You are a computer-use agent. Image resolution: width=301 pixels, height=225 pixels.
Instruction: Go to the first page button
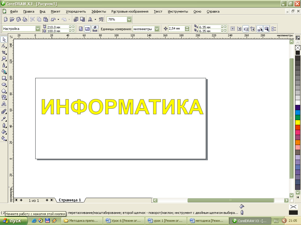coord(16,200)
